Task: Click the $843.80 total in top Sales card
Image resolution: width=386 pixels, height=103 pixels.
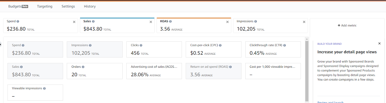Action: [93, 29]
